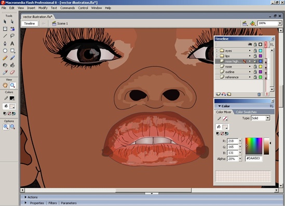Click Insert Layer icon in Timeline

click(218, 94)
